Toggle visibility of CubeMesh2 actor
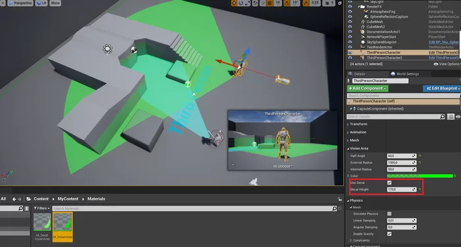This screenshot has width=461, height=247. click(x=350, y=27)
